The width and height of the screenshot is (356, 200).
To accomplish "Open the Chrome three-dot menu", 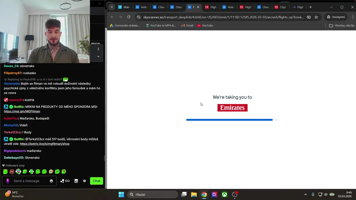I will [x=353, y=17].
